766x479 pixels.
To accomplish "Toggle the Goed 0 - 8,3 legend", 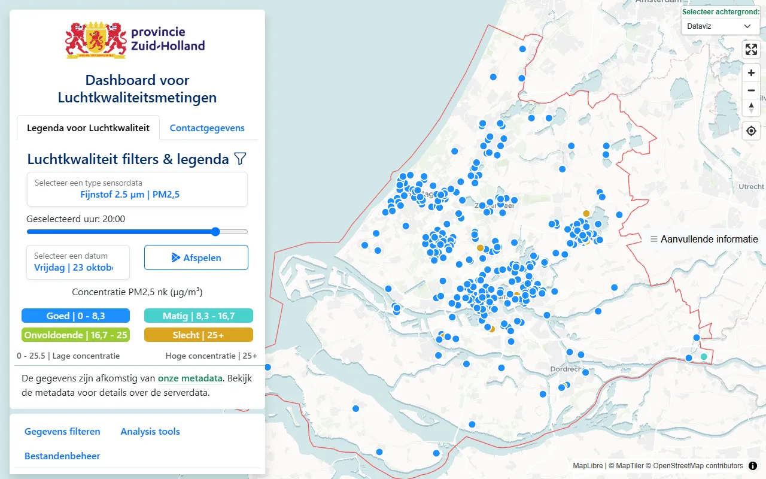I will click(x=76, y=316).
